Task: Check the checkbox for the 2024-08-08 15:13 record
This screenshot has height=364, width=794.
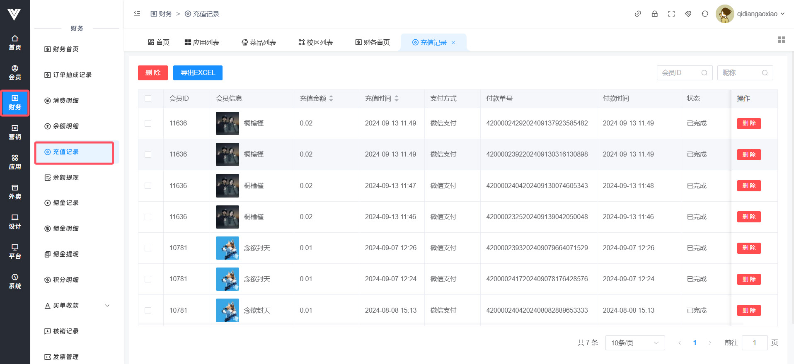Action: pyautogui.click(x=148, y=310)
